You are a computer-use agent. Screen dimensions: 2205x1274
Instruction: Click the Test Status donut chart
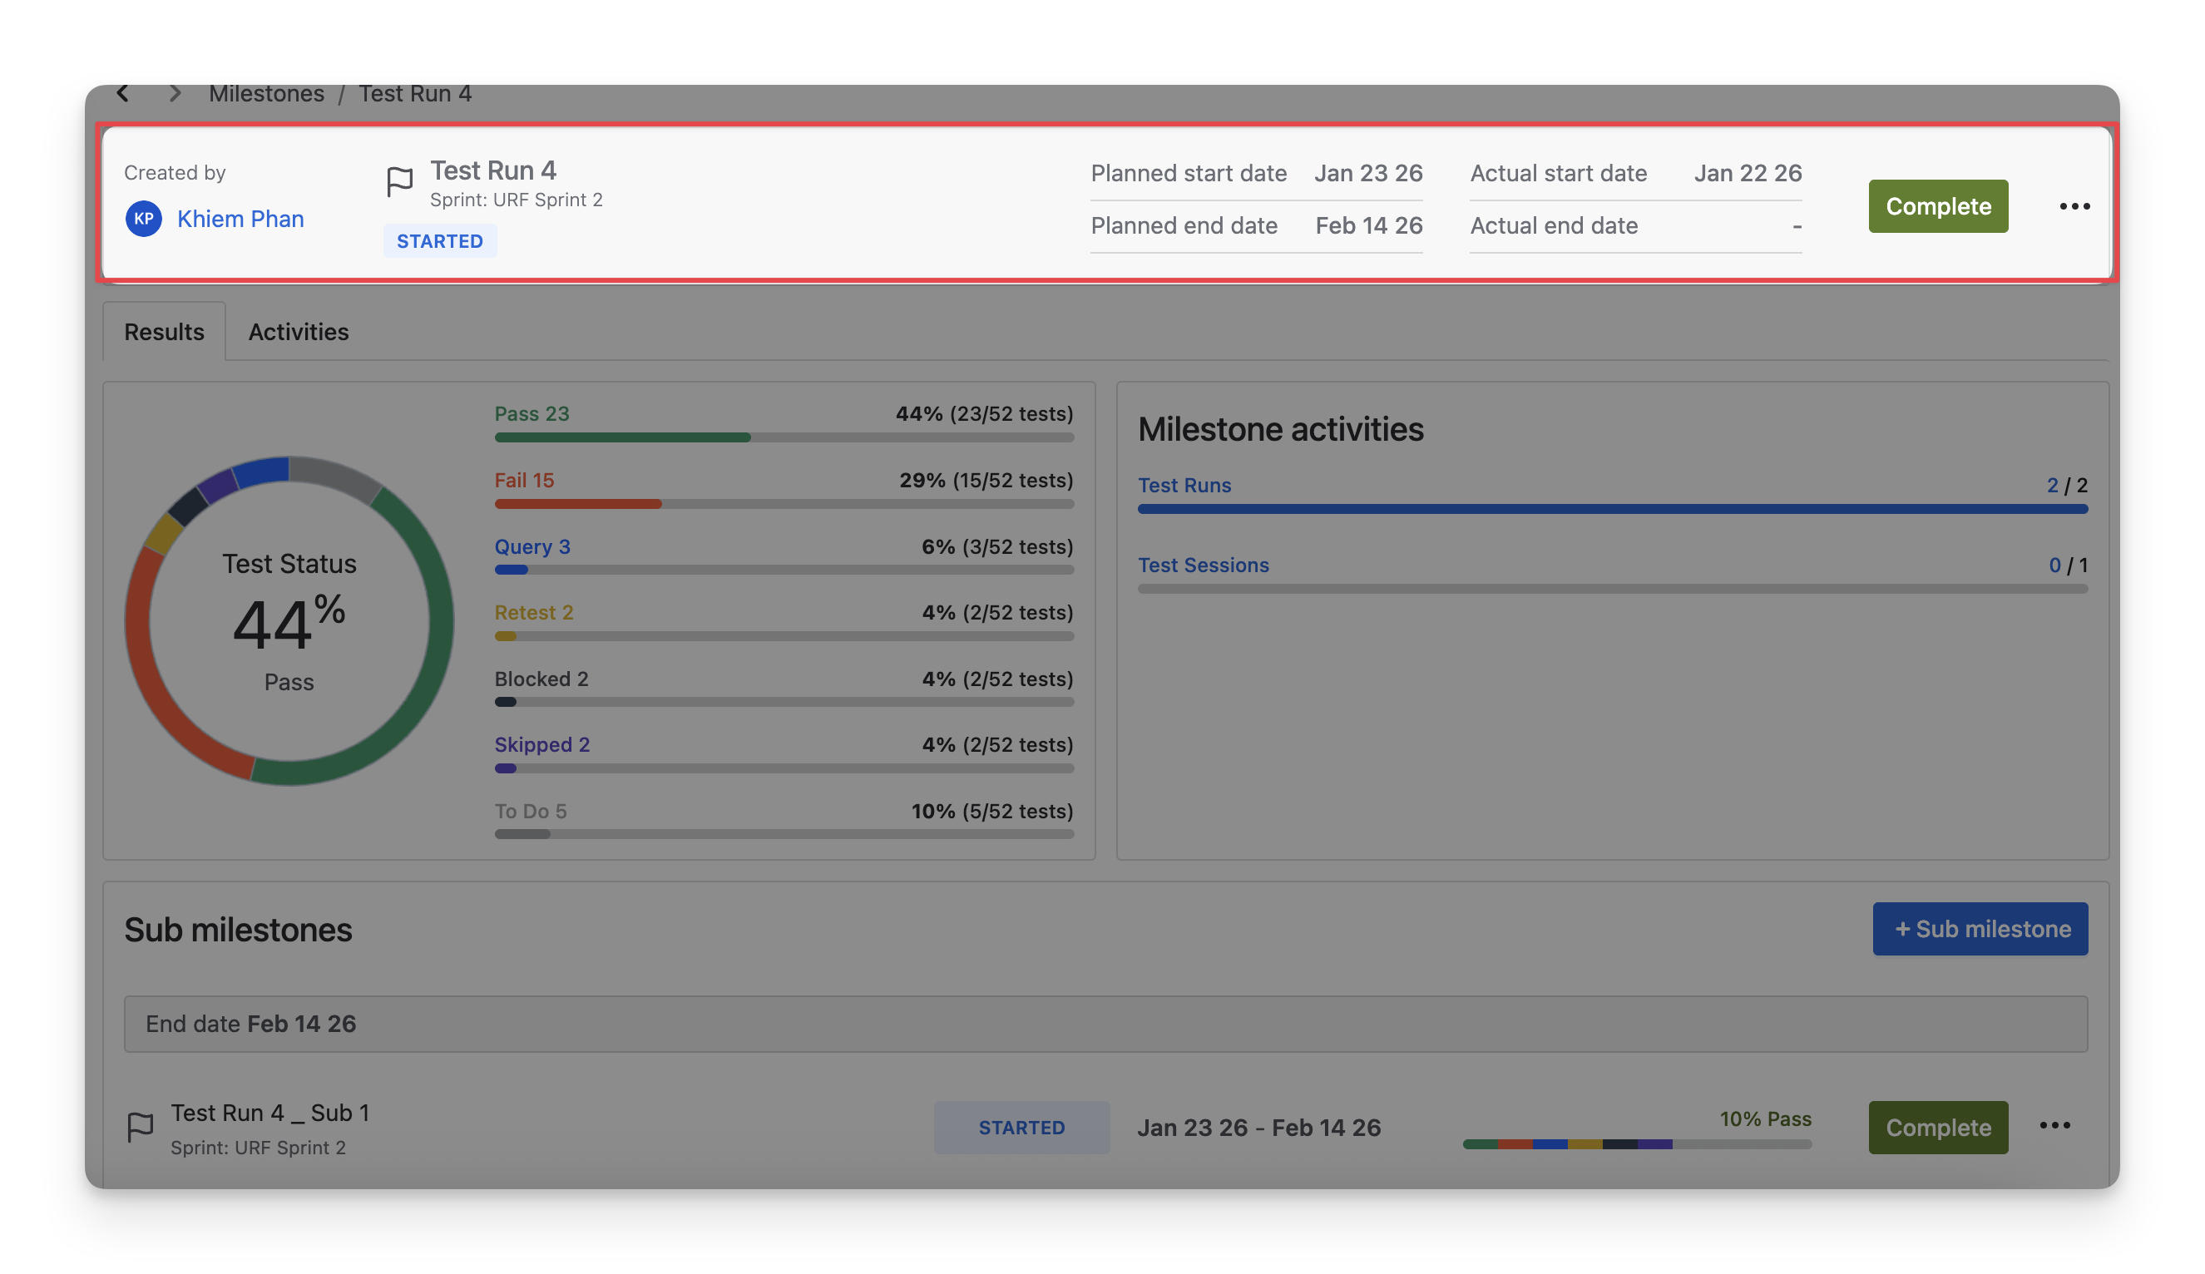point(289,620)
